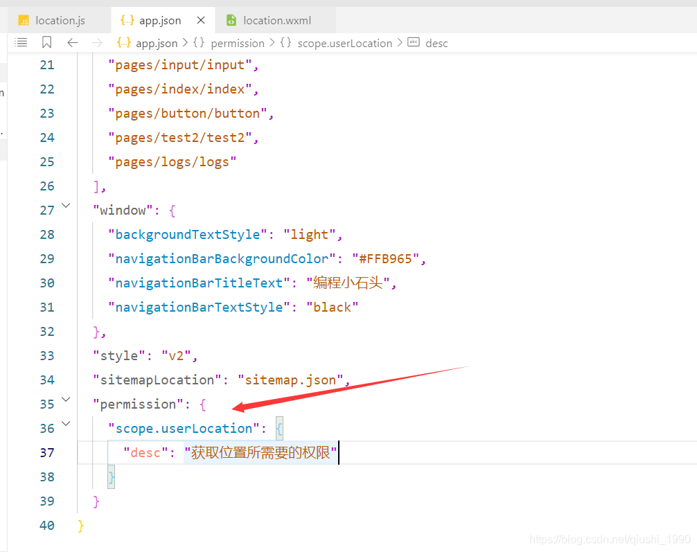Navigate forward with the right arrow
This screenshot has width=697, height=552.
96,43
